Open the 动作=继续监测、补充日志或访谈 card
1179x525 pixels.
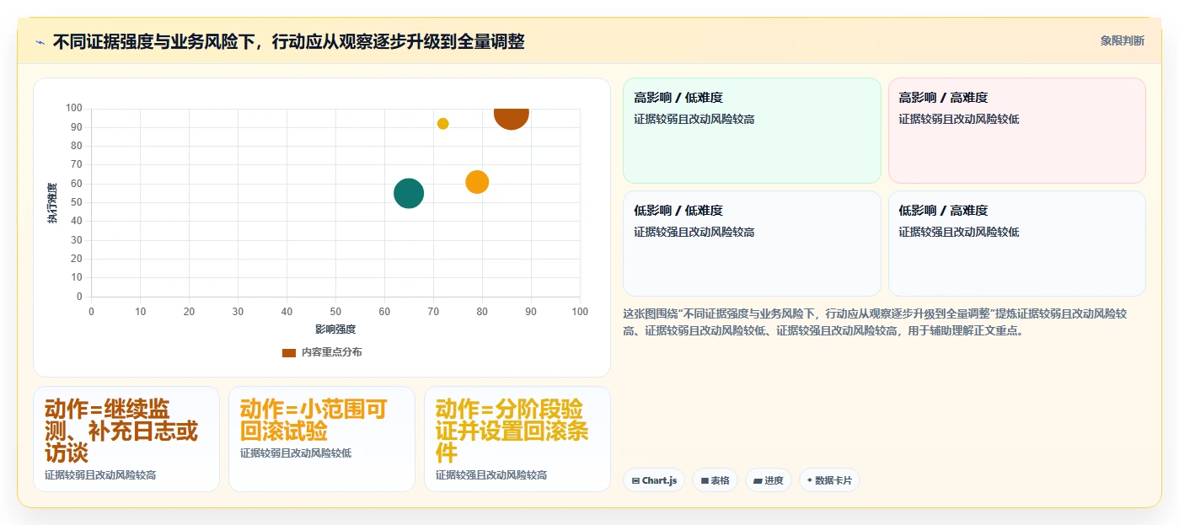pos(126,439)
